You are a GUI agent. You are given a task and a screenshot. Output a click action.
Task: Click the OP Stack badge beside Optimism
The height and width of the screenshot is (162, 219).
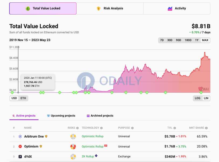[106, 146]
